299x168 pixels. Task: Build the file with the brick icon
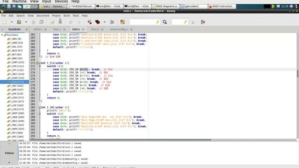click(98, 22)
